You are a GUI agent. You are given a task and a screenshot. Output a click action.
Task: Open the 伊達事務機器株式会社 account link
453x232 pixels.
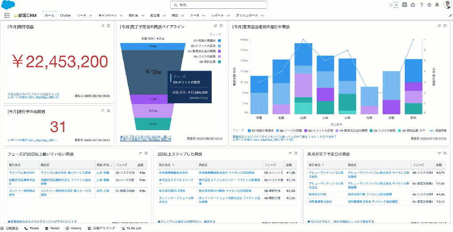(173, 172)
